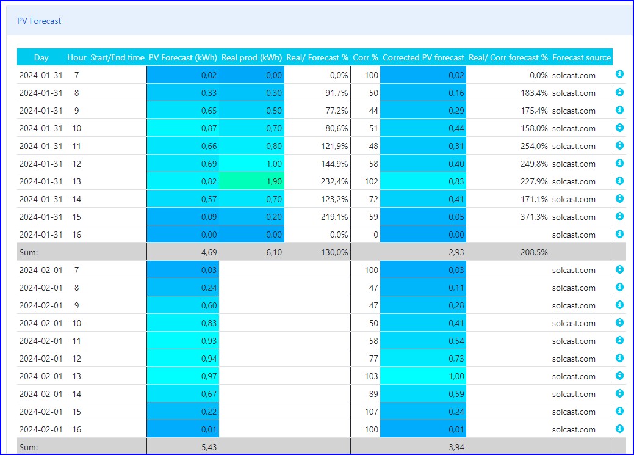Select the PV Forecast (kWh) column header
The height and width of the screenshot is (455, 634).
tap(182, 57)
